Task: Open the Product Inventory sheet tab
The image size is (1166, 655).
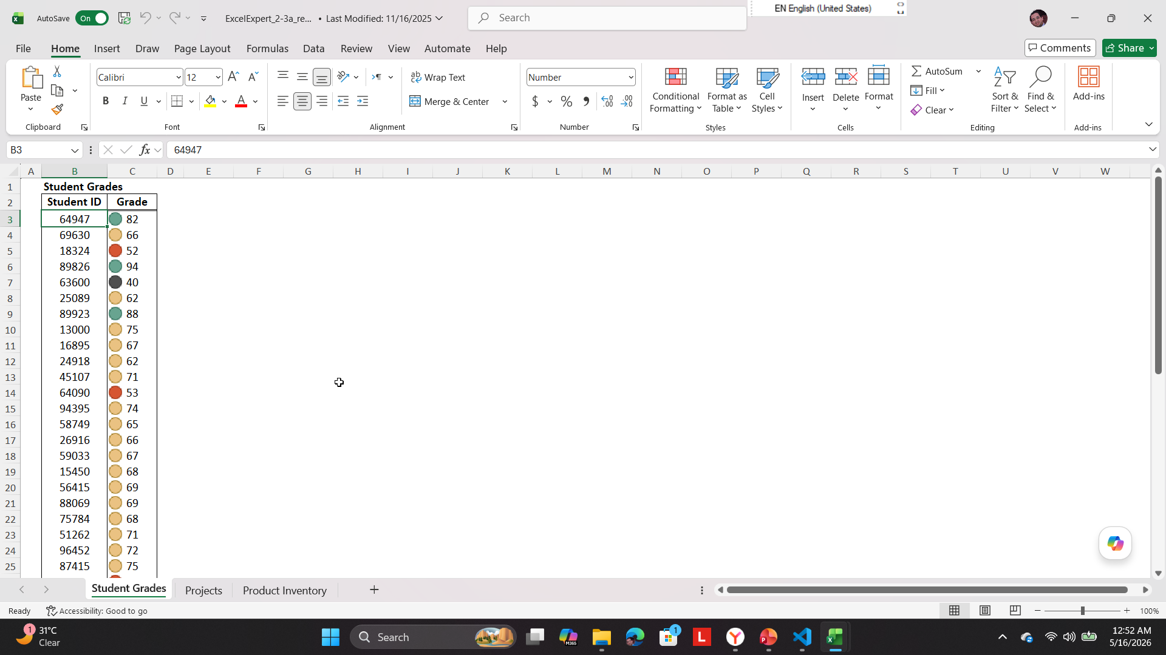Action: (x=285, y=590)
